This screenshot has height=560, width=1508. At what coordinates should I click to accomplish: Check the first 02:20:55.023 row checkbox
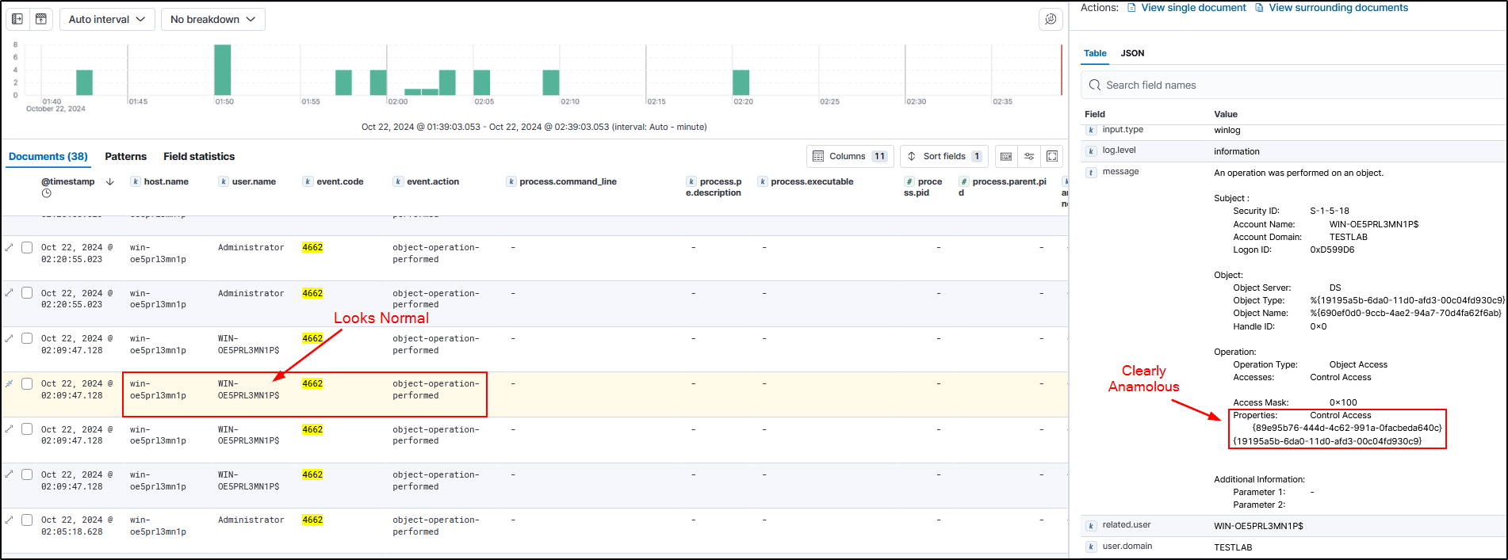[x=27, y=248]
